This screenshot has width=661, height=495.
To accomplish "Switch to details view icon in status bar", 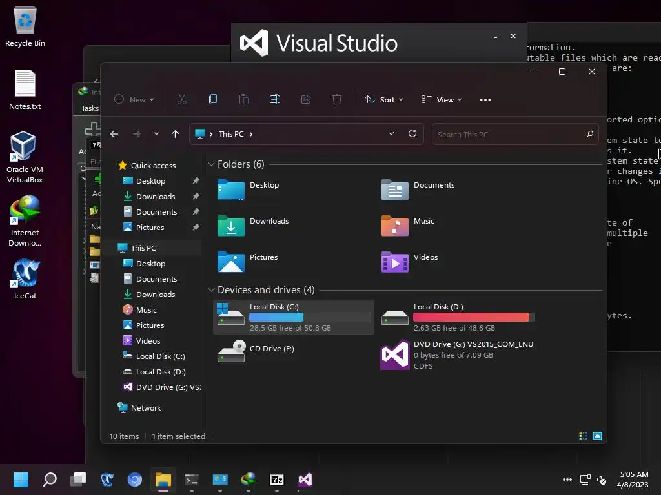I will (583, 436).
